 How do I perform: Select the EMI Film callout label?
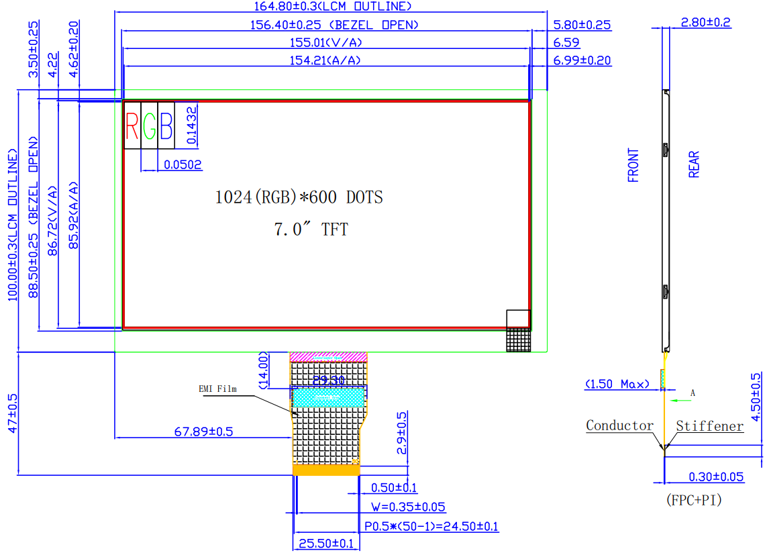click(217, 389)
